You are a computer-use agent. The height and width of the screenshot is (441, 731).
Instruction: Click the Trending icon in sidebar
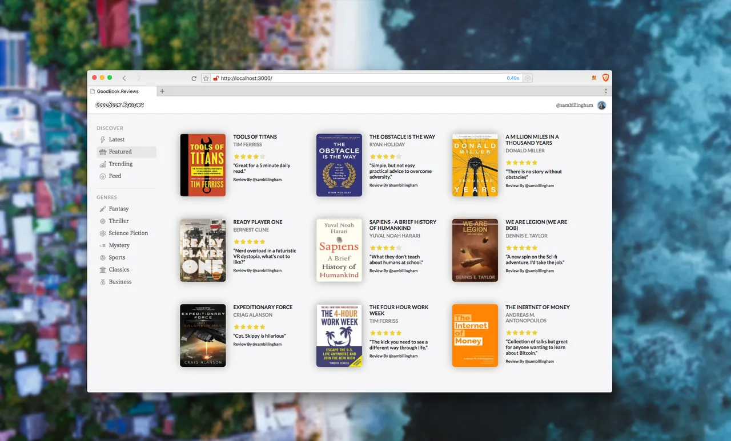(103, 164)
